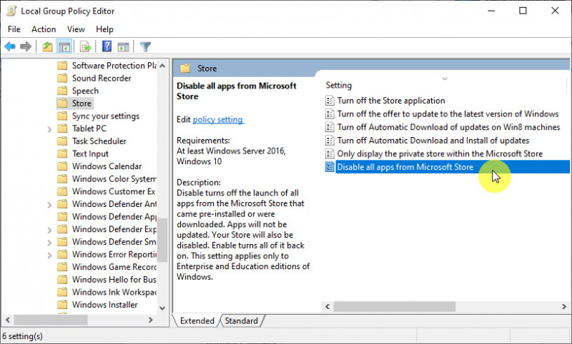This screenshot has width=572, height=344.
Task: Click tree pane vertical scrollbar up arrow
Action: pyautogui.click(x=162, y=66)
